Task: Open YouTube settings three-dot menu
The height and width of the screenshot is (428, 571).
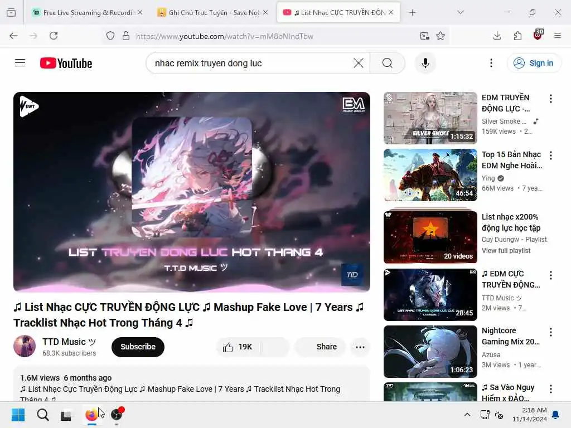Action: coord(491,63)
